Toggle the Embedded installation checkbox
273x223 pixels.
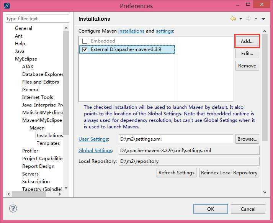pyautogui.click(x=85, y=41)
